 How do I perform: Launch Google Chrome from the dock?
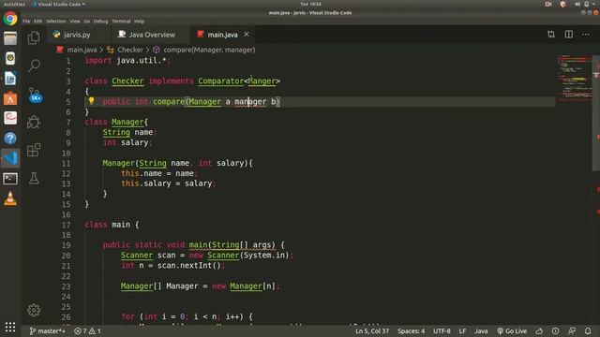point(10,19)
